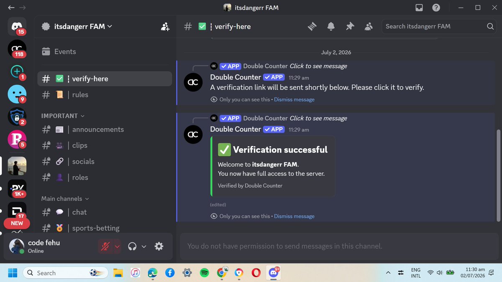
Task: Open the Windows Start button
Action: (x=13, y=273)
